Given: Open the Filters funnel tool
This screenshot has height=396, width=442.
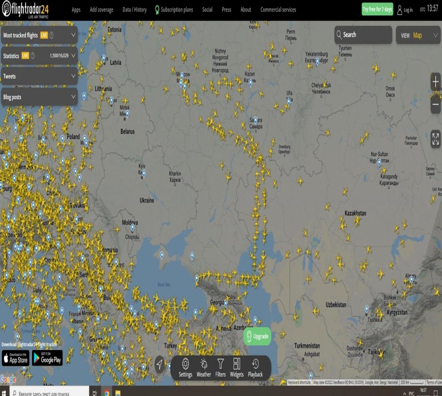Looking at the screenshot, I should click(220, 367).
